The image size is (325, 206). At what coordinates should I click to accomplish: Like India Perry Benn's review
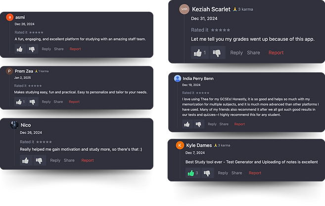pyautogui.click(x=187, y=124)
